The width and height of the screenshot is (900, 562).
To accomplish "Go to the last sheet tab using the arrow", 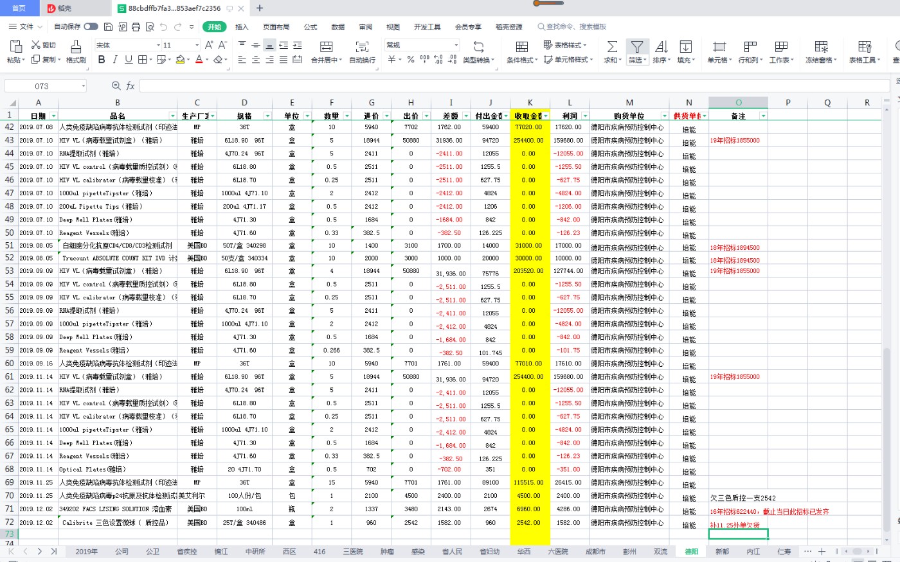I will [54, 552].
